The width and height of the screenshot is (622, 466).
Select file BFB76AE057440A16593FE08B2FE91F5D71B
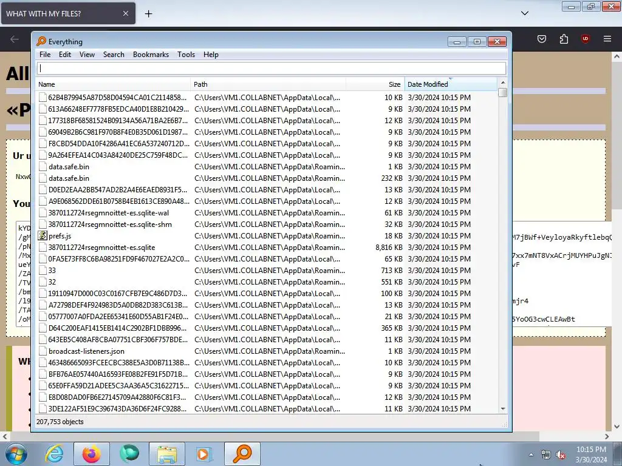(118, 374)
